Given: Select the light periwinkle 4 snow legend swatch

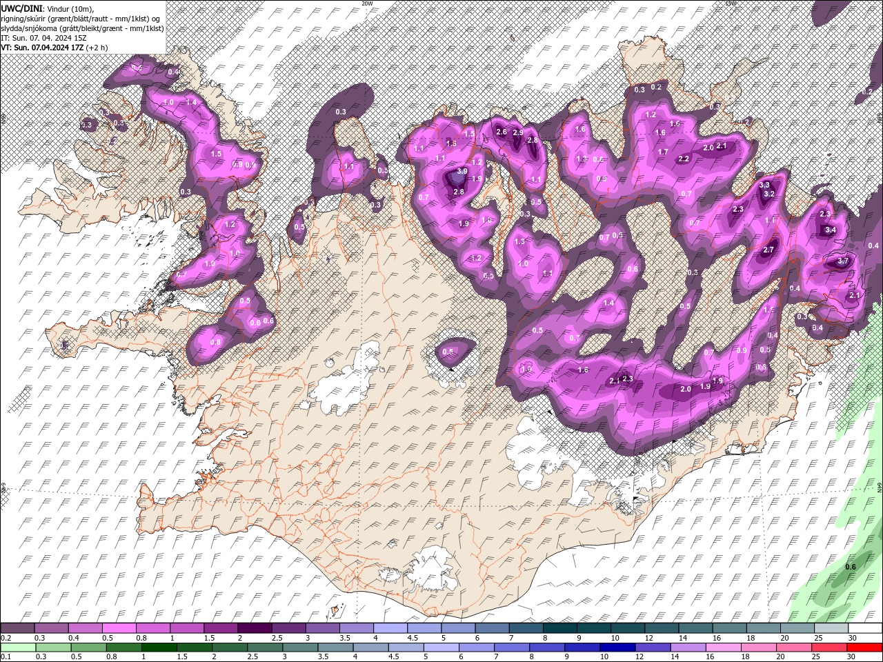Looking at the screenshot, I should 390,628.
